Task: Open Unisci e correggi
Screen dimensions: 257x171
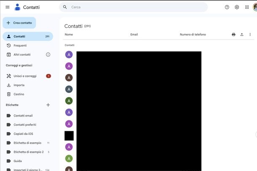Action: [x=28, y=76]
